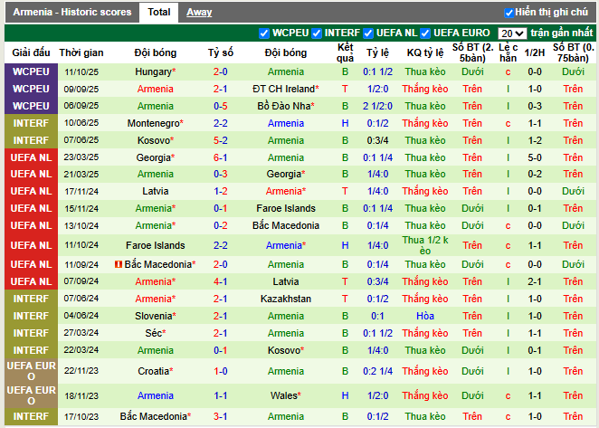599x428 pixels.
Task: Click the UEFA NL badge on the 23/03/25 row
Action: click(32, 157)
